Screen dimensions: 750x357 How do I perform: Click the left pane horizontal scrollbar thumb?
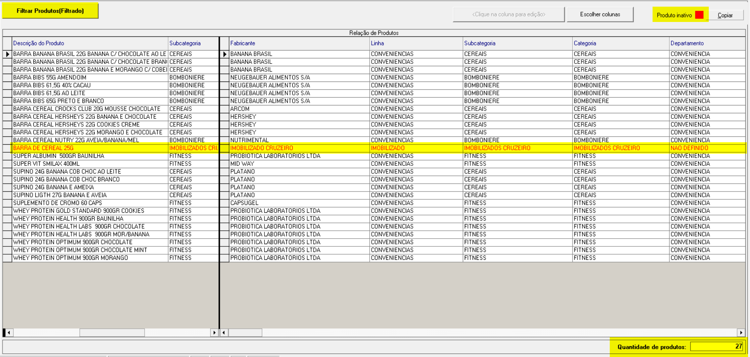point(112,333)
